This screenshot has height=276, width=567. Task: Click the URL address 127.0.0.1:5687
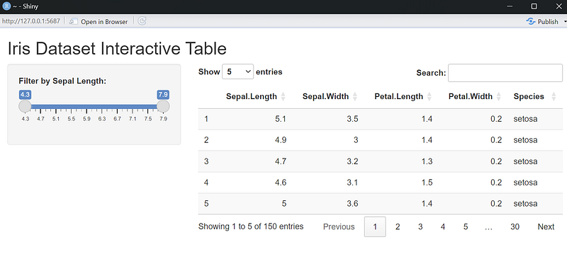coord(31,21)
